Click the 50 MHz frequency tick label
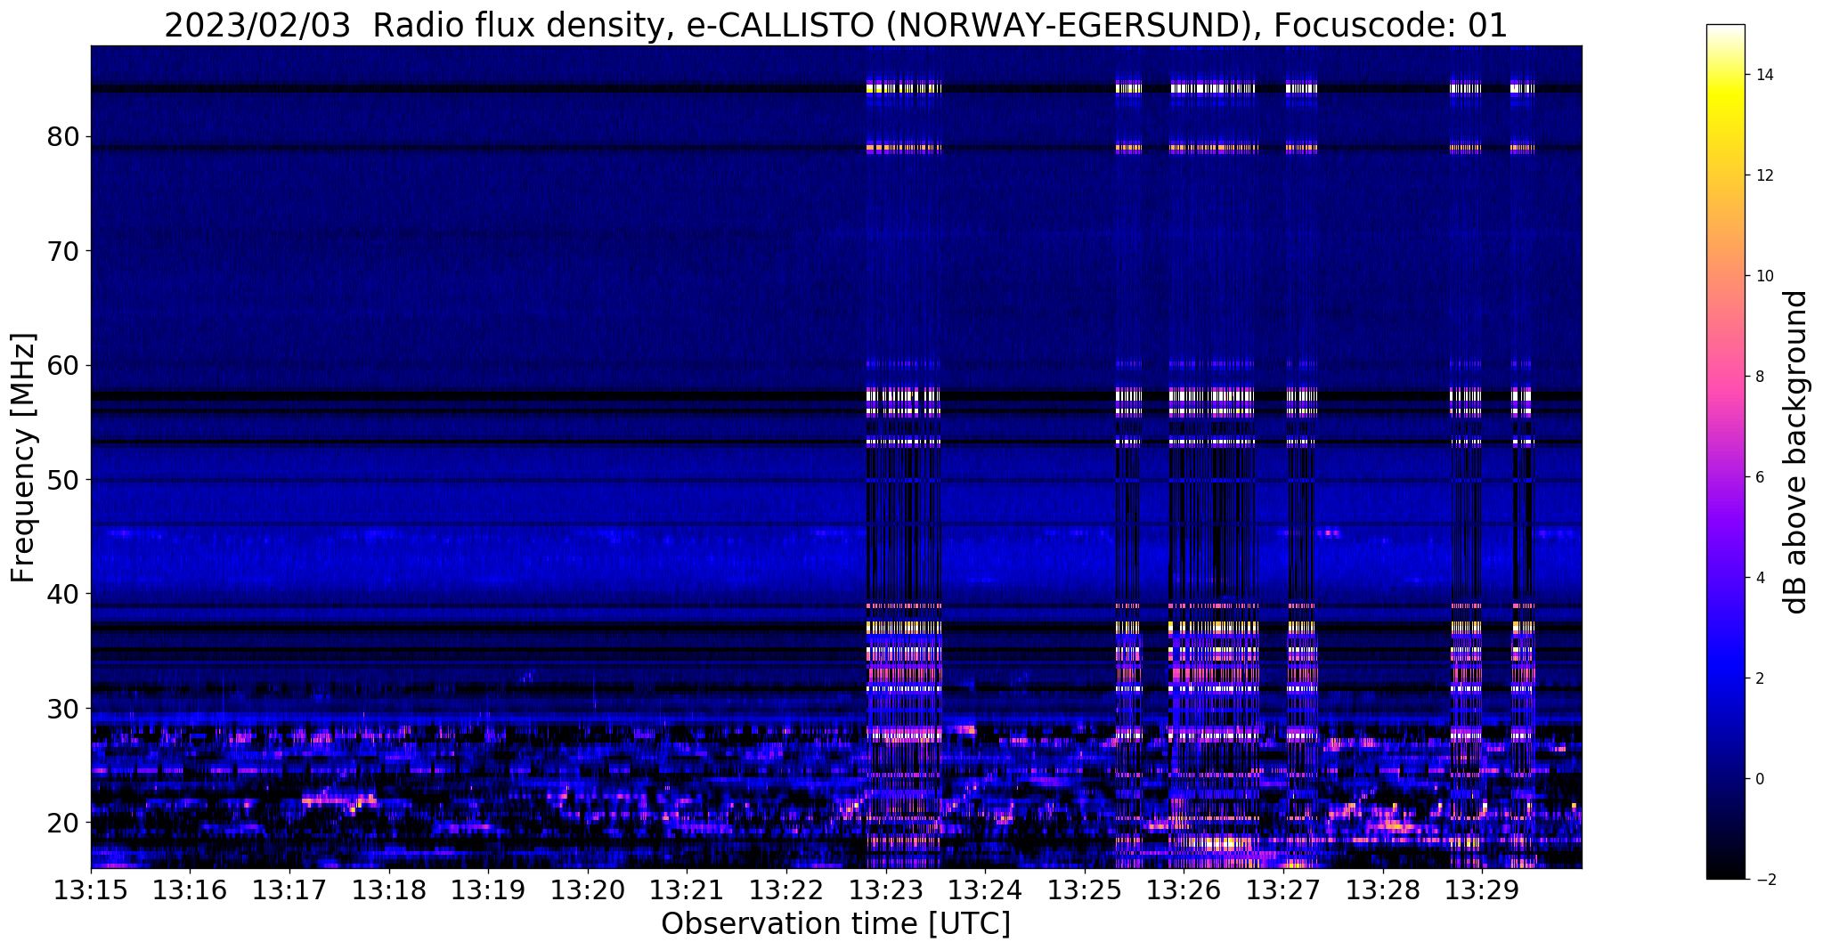The image size is (1823, 950). 62,480
